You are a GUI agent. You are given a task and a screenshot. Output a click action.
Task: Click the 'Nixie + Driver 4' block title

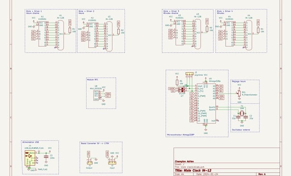click(225, 11)
